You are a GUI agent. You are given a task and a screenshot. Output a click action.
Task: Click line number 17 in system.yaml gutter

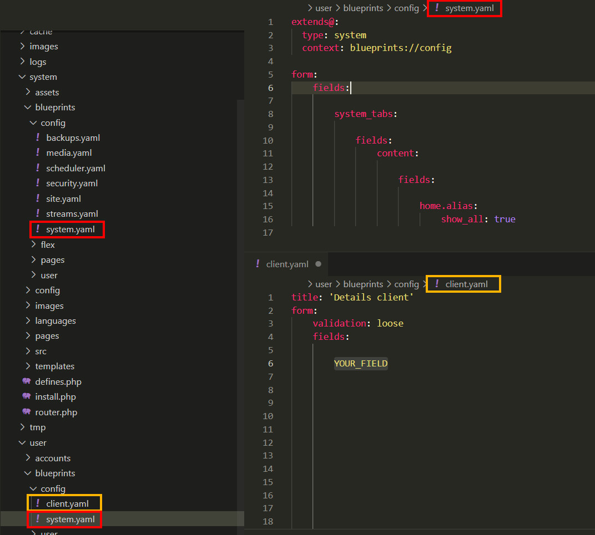tap(268, 232)
